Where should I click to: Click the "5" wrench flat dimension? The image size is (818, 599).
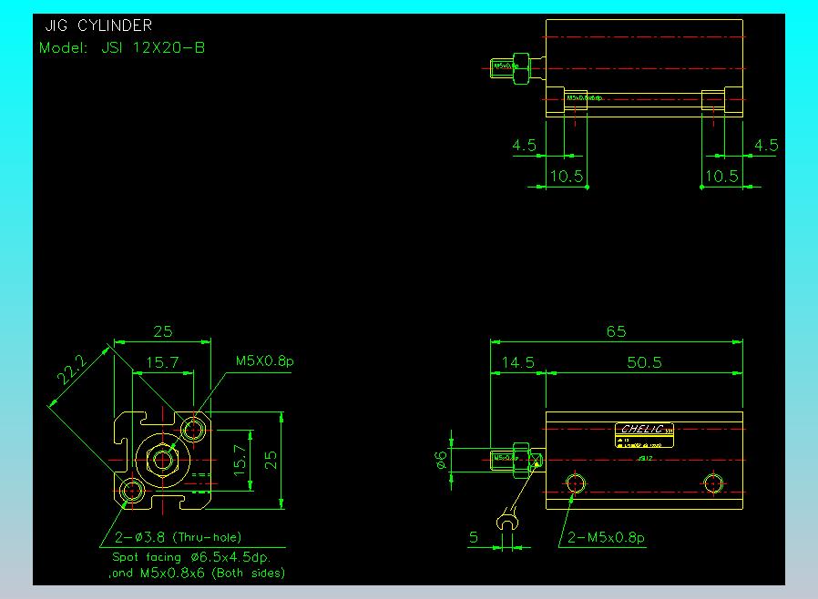pyautogui.click(x=474, y=537)
